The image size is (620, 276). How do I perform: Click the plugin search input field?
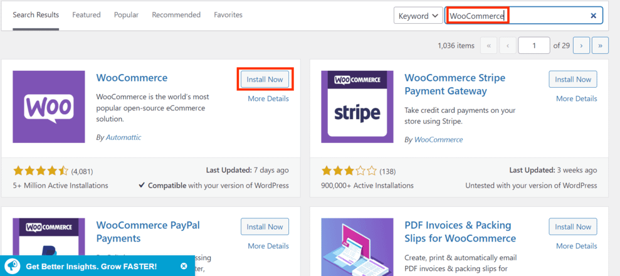click(x=523, y=16)
